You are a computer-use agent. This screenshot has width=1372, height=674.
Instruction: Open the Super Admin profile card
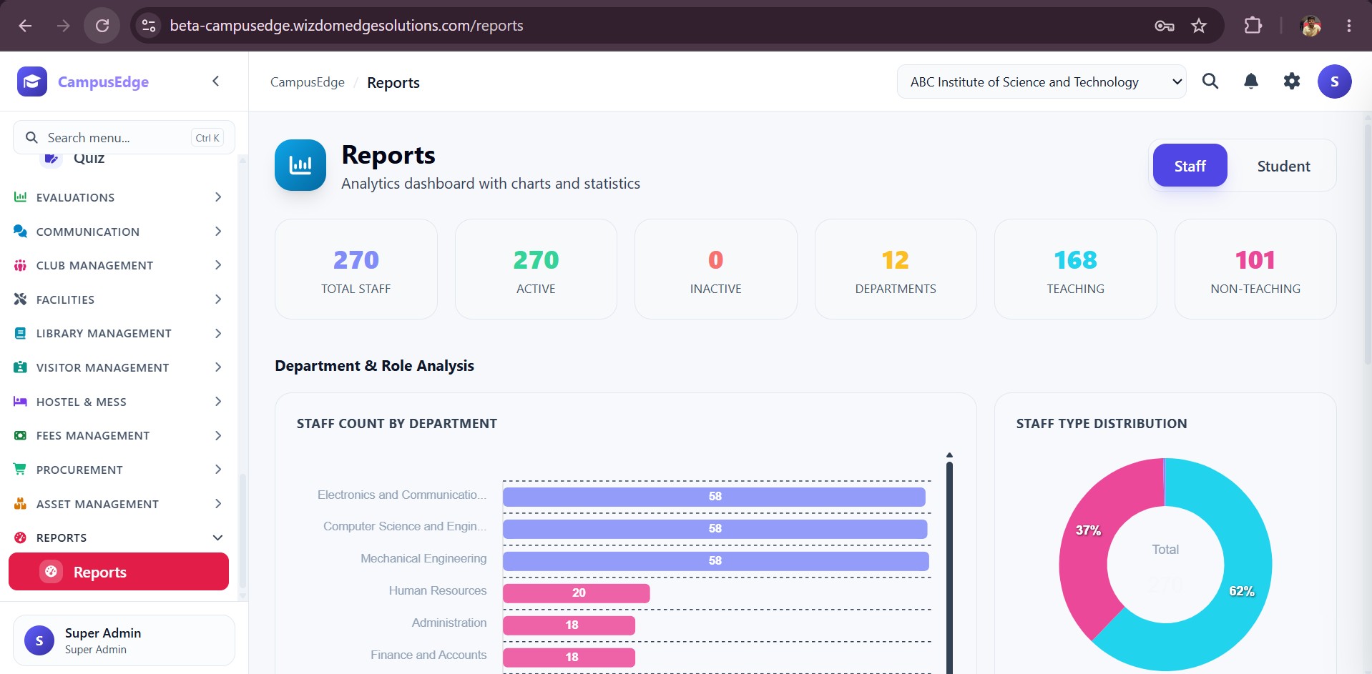click(x=124, y=640)
